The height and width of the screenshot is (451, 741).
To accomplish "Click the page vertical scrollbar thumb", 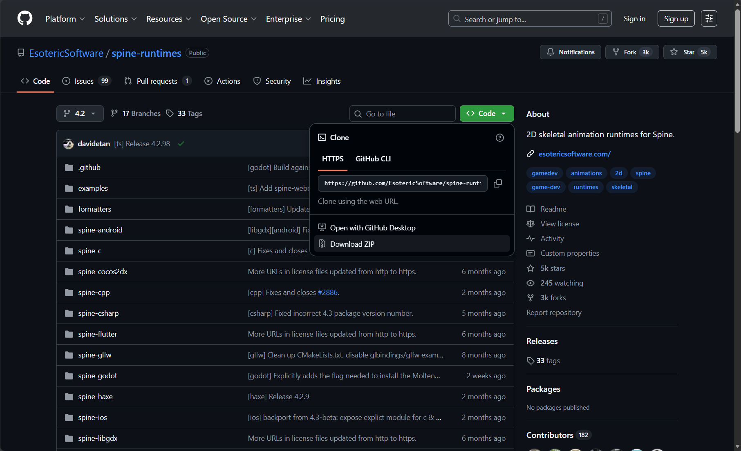I will (x=737, y=71).
